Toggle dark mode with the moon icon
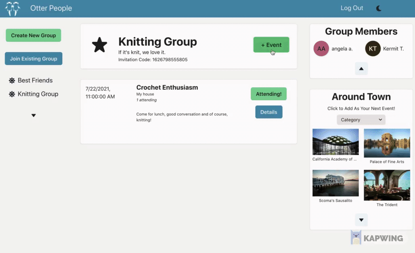The width and height of the screenshot is (415, 253). (379, 8)
